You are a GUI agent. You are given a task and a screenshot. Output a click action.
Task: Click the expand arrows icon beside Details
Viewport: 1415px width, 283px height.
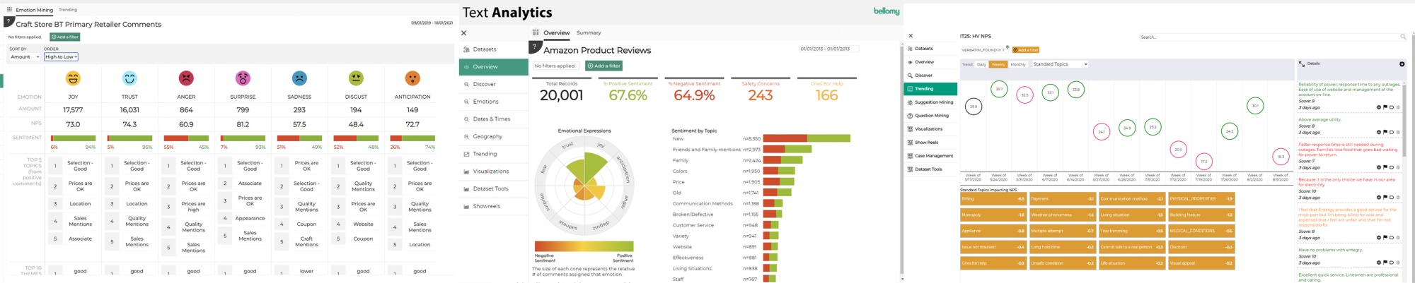(x=1301, y=64)
